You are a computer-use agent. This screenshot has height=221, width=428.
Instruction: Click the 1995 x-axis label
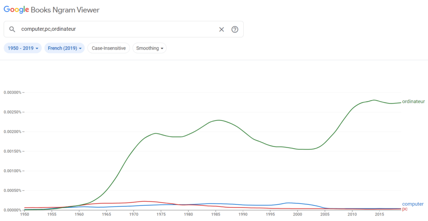click(270, 215)
